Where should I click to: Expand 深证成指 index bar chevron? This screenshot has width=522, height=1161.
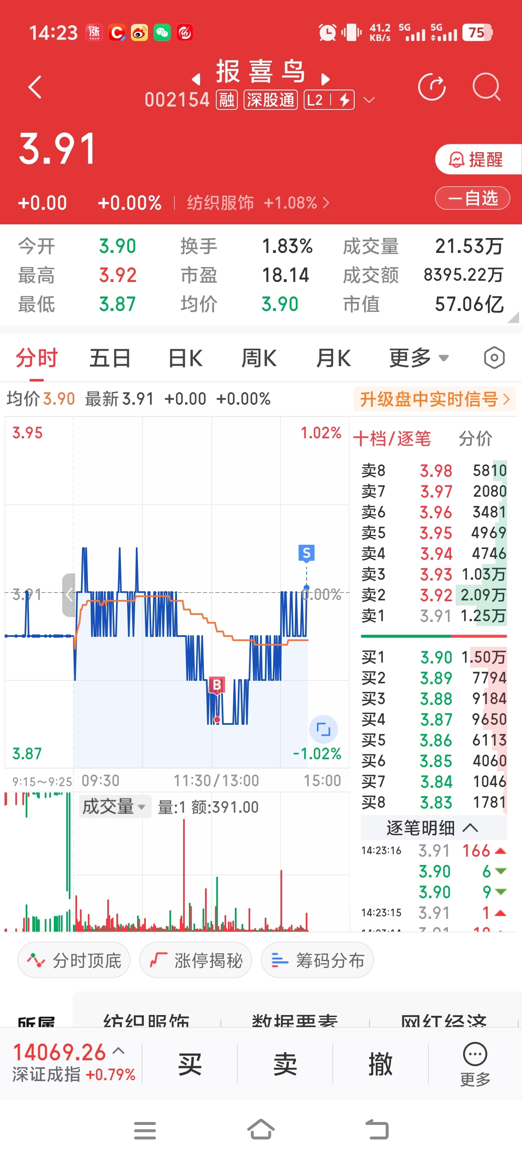pyautogui.click(x=118, y=1051)
